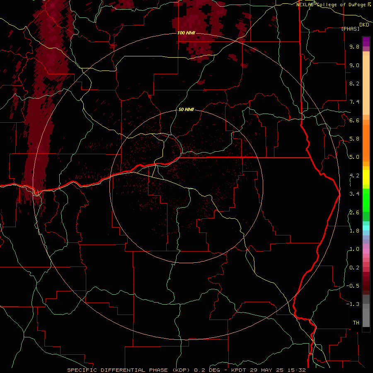Screen dimensions: 373x373
Task: Click the 8.2 value on color scale
Action: click(354, 83)
